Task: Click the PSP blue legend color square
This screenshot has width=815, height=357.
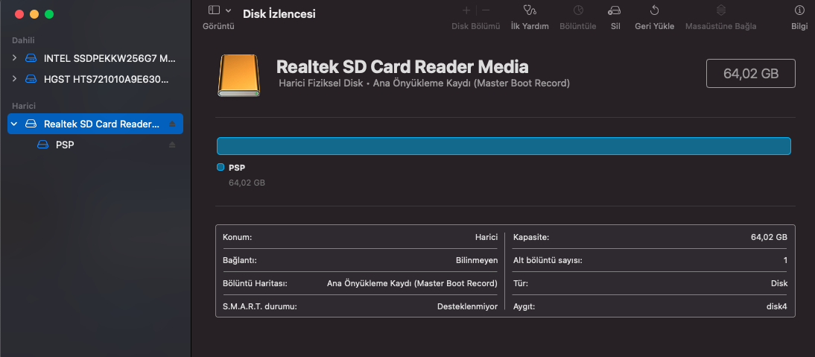Action: click(221, 168)
